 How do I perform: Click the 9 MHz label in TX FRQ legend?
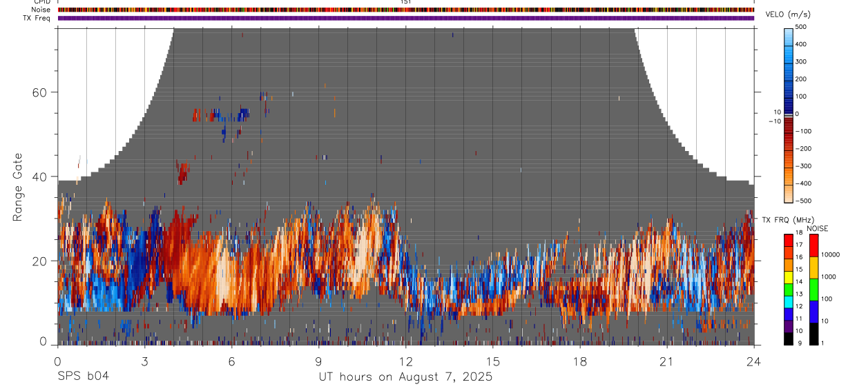(x=800, y=343)
